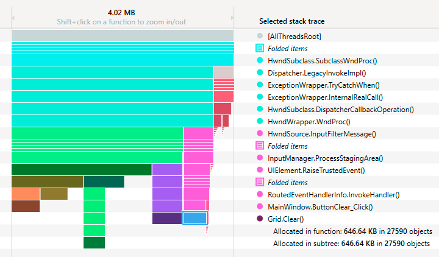439x257 pixels.
Task: Click the cyan dot beside HwndSubclass.SubclassWndProc()
Action: [x=260, y=61]
